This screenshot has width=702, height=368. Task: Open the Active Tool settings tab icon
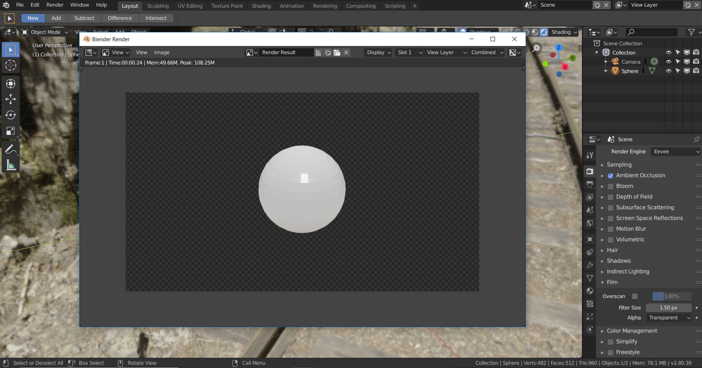(x=590, y=155)
